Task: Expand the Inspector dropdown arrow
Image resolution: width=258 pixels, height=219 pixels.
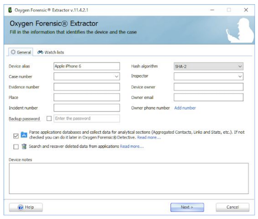Action: click(240, 76)
